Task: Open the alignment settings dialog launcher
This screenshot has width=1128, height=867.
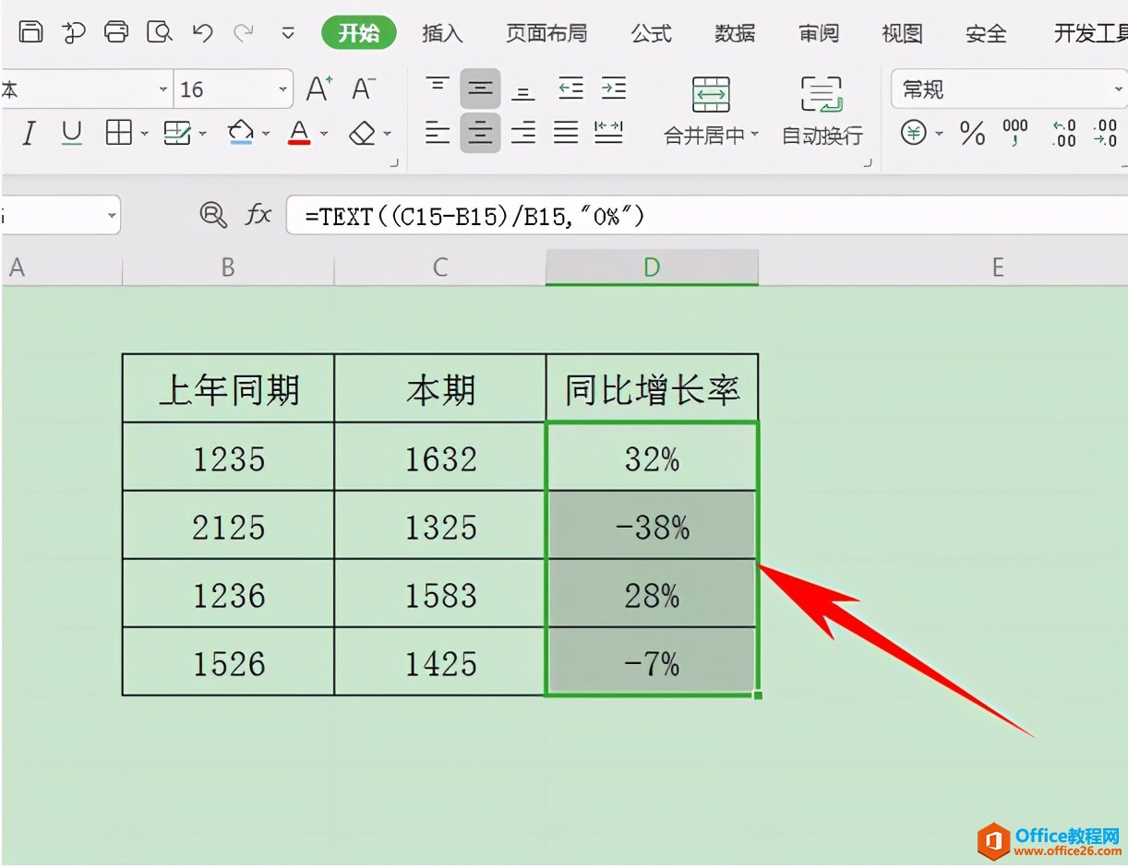Action: (868, 163)
